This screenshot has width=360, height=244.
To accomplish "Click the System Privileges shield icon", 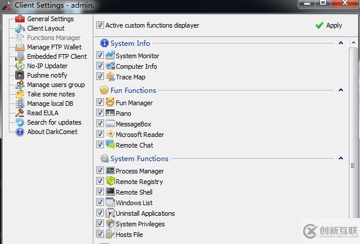I will (x=110, y=223).
